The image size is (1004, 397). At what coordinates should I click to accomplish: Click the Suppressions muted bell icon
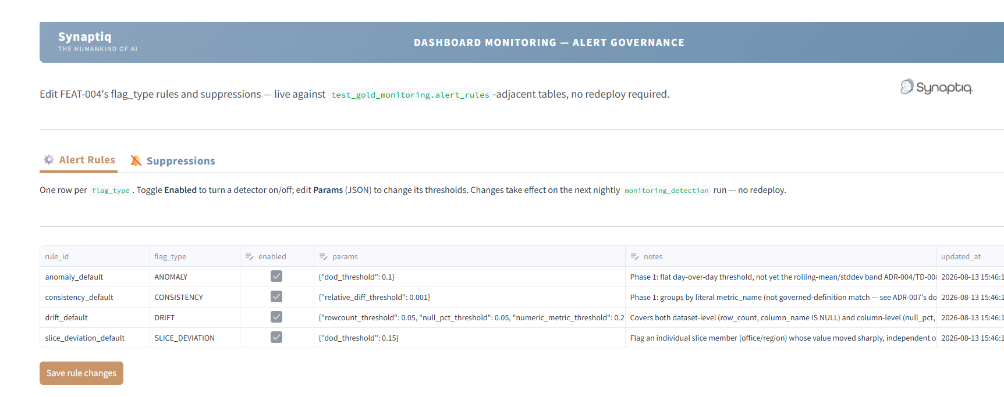[x=136, y=161]
